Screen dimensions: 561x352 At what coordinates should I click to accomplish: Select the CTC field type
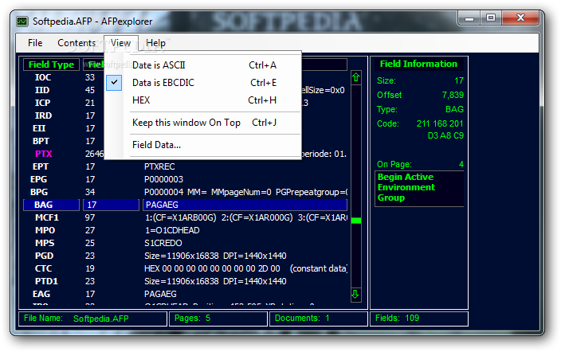pos(43,268)
